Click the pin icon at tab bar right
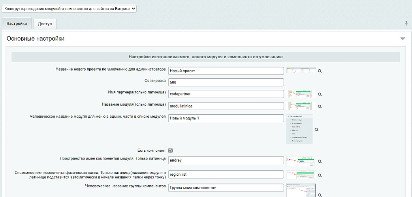Screen dimensions: 412x197 coord(406,24)
